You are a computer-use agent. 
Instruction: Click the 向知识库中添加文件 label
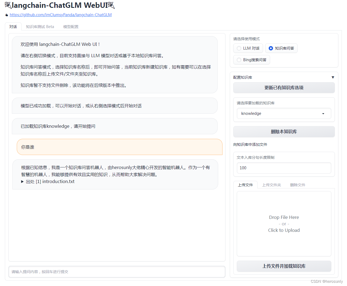250,144
